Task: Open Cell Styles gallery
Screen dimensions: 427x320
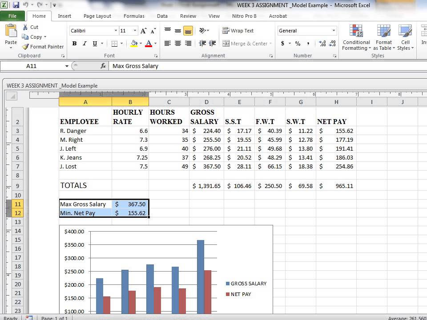Action: tap(405, 37)
